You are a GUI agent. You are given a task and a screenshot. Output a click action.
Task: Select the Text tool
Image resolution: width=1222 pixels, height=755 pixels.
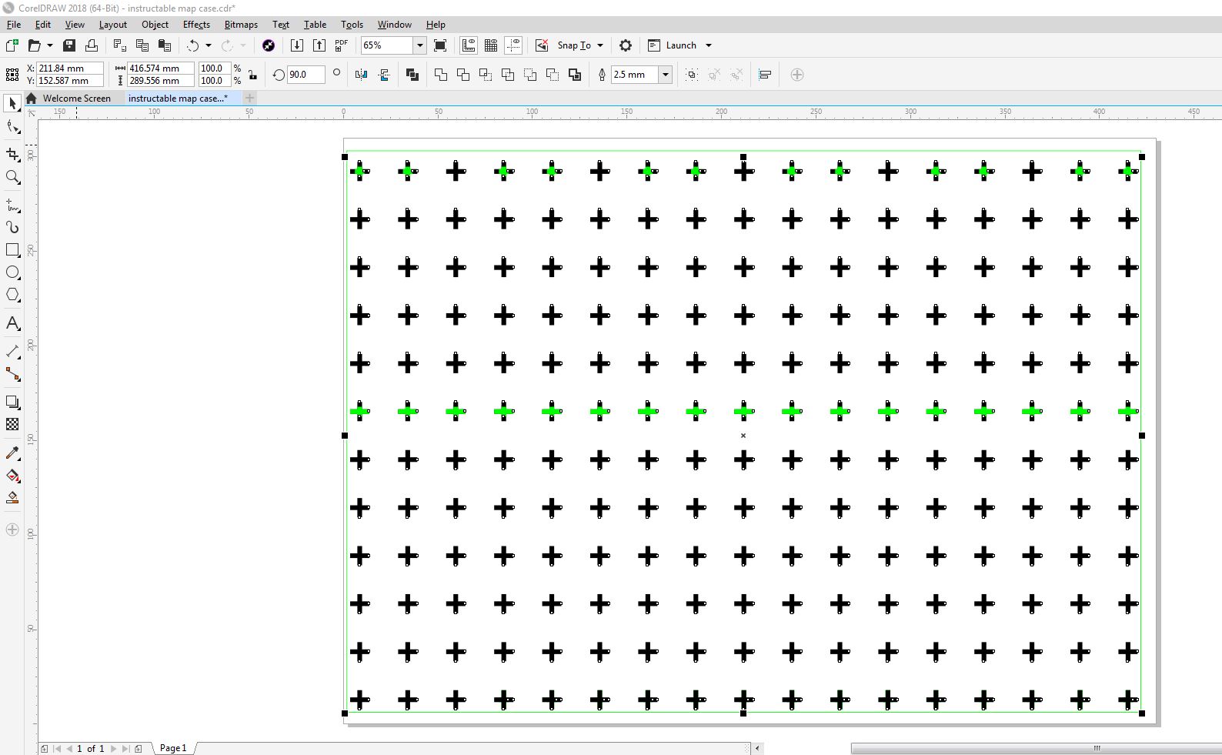click(12, 323)
